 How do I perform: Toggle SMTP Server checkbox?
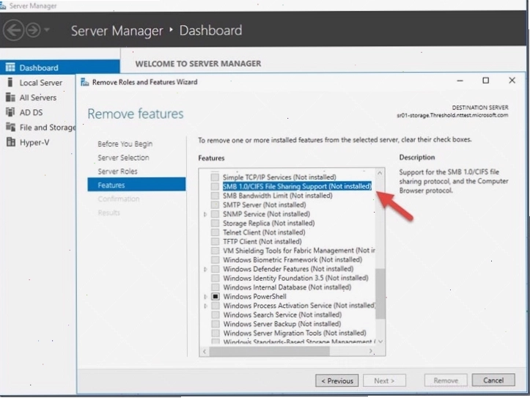pos(215,204)
